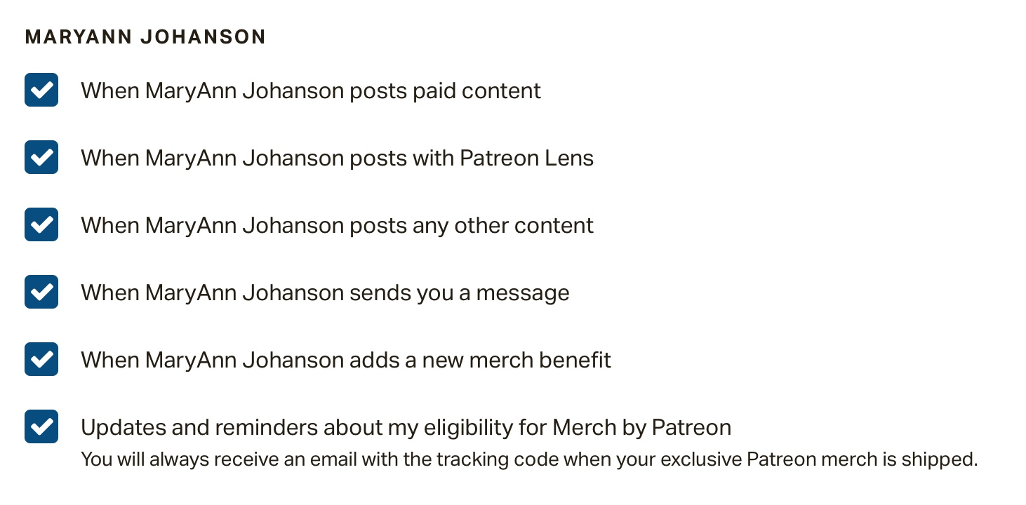Click the words 'Merch by Patreon'
Image resolution: width=1026 pixels, height=505 pixels.
click(x=641, y=427)
